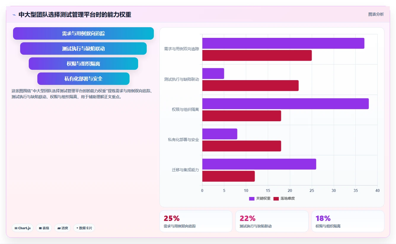
Task: Click chart axis label 测试执行与缺陷联动
Action: click(x=181, y=79)
